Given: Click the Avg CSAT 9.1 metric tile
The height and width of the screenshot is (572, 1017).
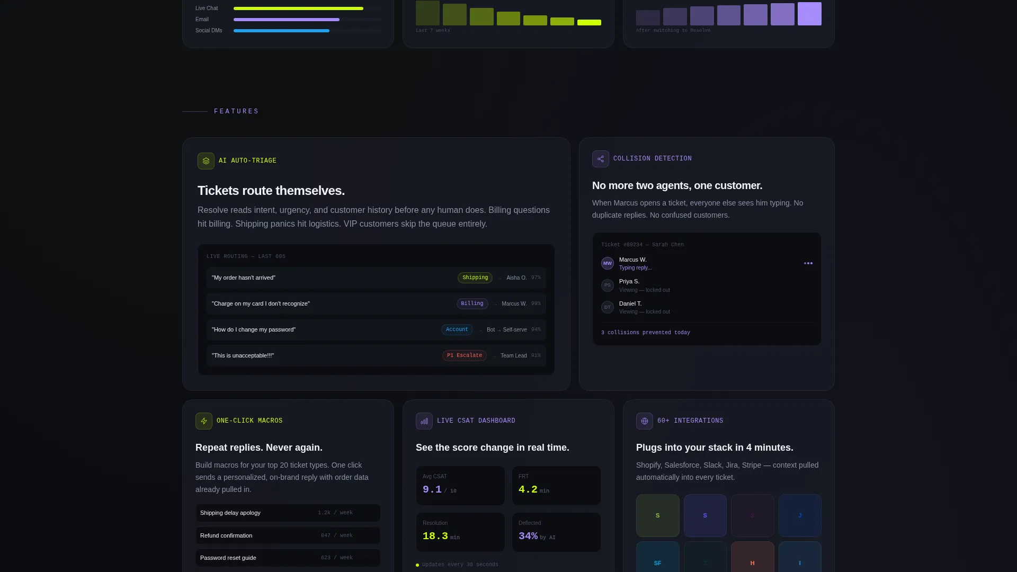Looking at the screenshot, I should [x=460, y=486].
